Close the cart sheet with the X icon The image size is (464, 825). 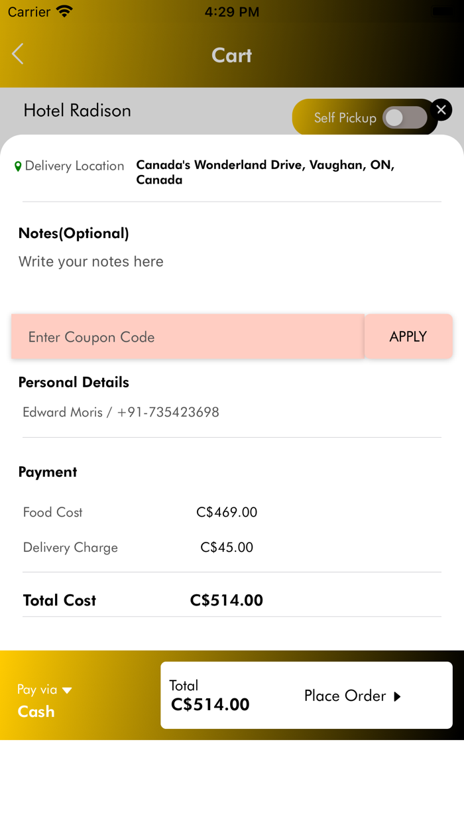[x=441, y=110]
